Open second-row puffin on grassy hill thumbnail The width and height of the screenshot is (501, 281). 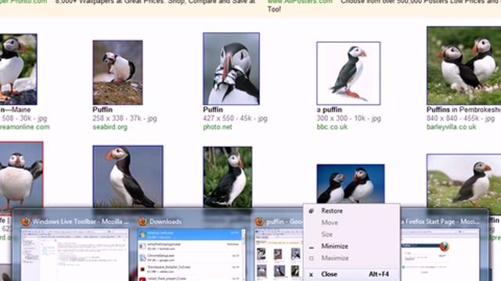pos(463,184)
